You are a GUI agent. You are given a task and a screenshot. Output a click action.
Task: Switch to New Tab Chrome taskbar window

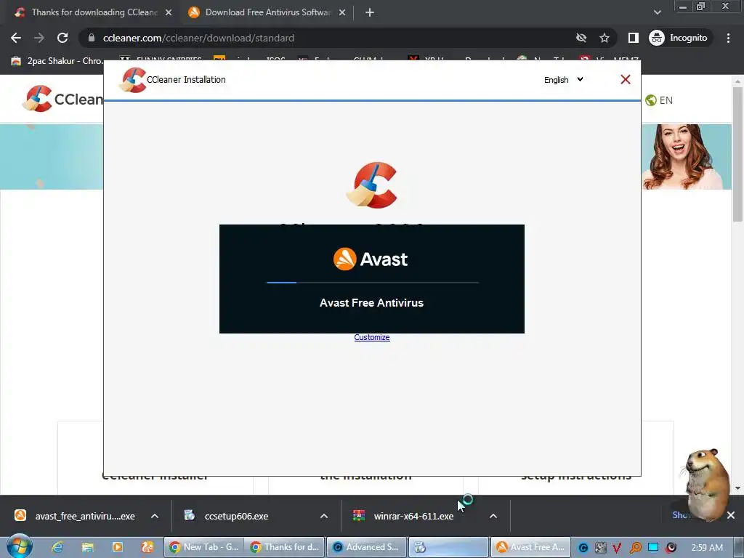[x=203, y=547]
